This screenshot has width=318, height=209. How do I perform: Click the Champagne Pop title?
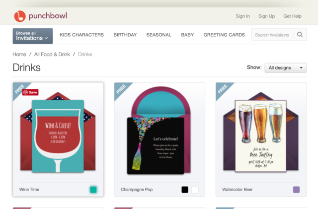[137, 190]
